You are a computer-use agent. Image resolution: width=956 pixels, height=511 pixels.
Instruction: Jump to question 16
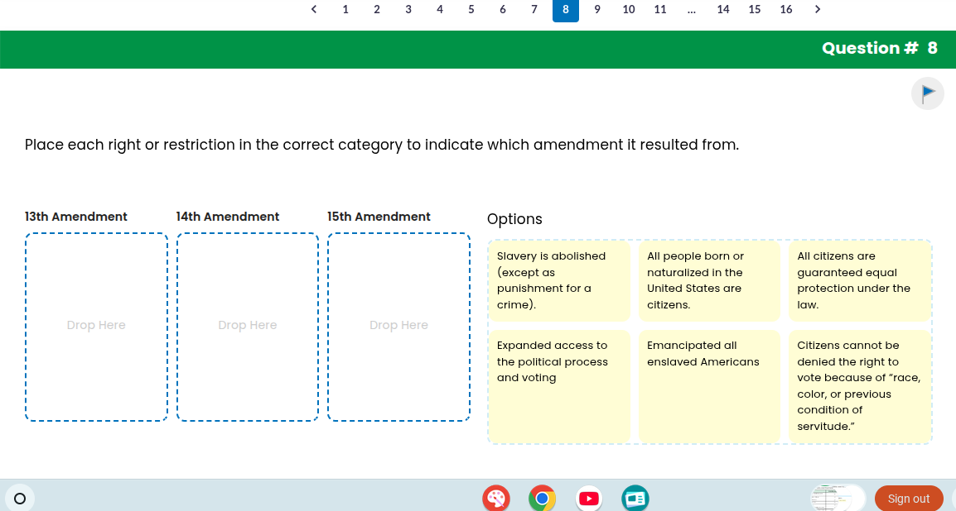(x=785, y=9)
